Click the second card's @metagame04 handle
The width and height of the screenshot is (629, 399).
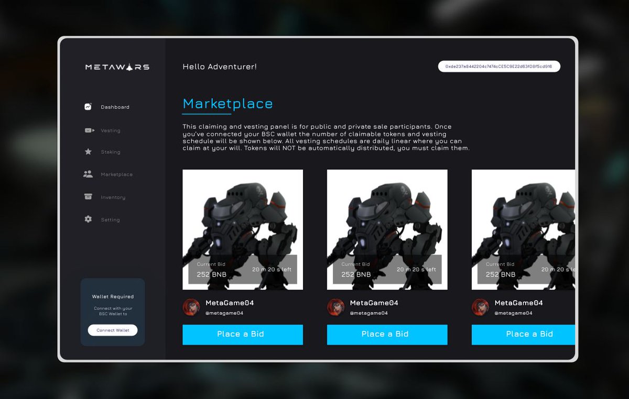tap(369, 313)
